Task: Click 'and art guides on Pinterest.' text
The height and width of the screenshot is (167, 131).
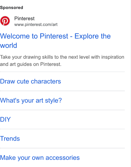Action: point(31,64)
